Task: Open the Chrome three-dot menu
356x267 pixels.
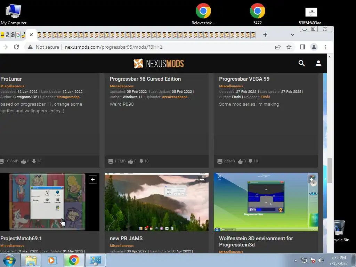Action: (x=325, y=47)
